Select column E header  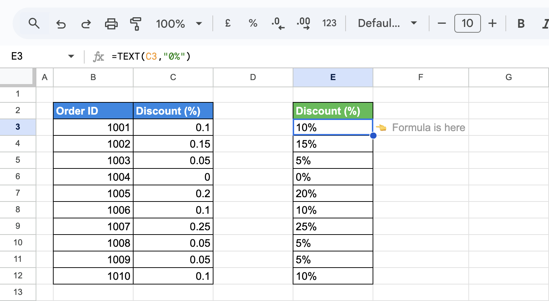(333, 77)
